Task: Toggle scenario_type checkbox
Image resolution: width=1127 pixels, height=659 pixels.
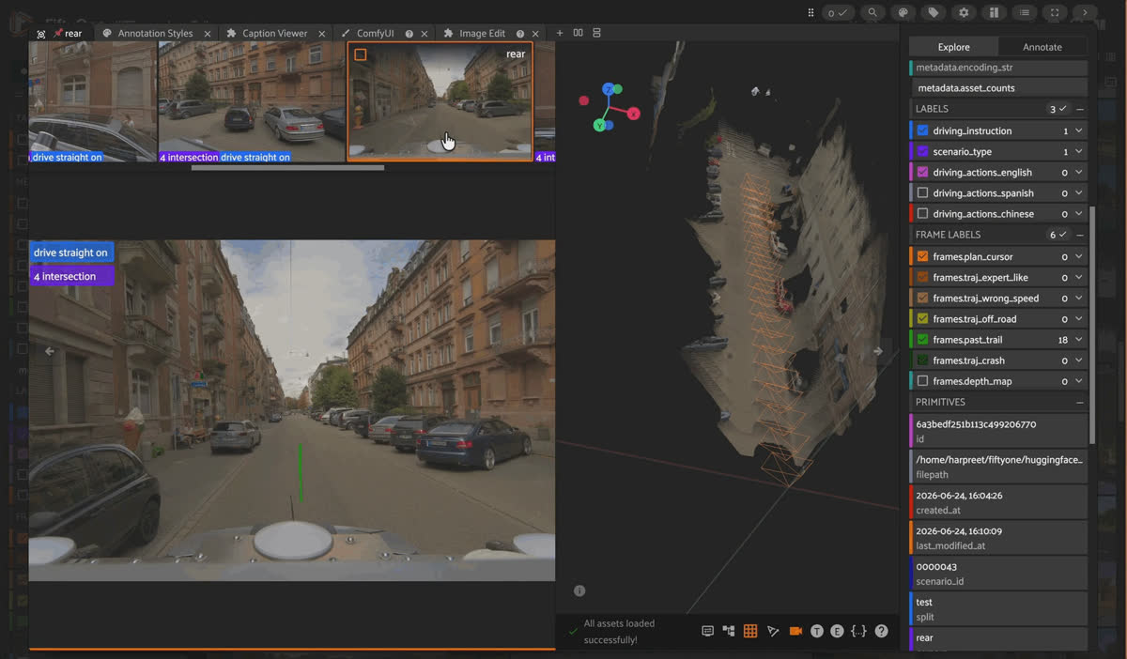Action: coord(922,151)
